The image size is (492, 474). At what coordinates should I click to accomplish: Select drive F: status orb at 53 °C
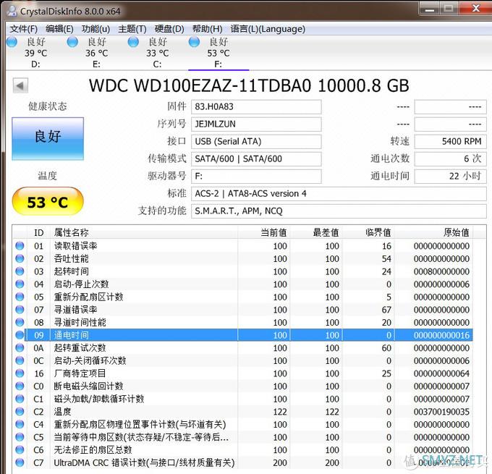[194, 42]
